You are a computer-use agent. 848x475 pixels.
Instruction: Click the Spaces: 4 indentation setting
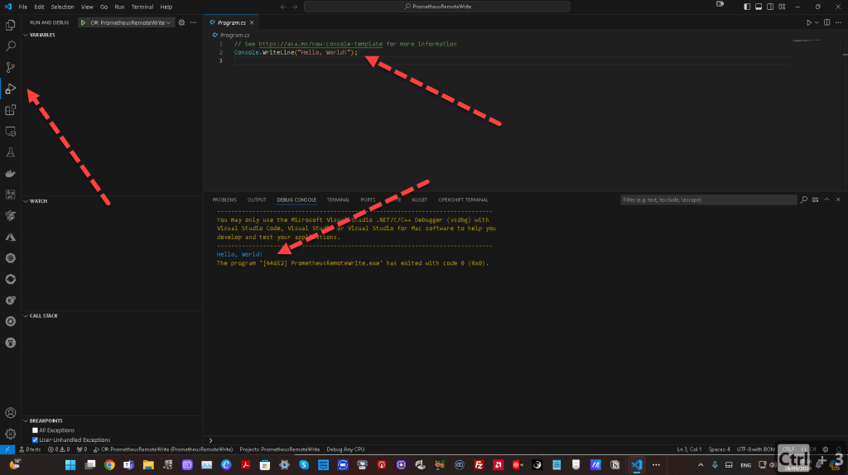720,449
